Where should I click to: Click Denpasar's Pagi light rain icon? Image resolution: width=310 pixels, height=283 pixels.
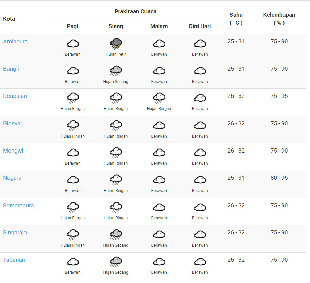point(72,98)
